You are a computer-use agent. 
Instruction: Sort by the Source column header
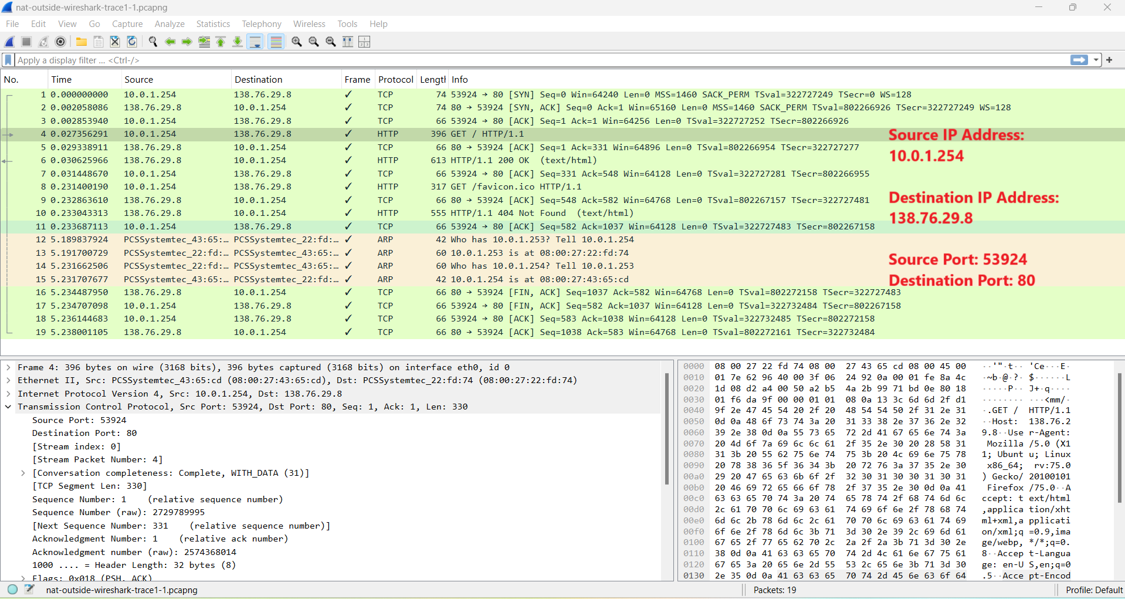pyautogui.click(x=176, y=79)
